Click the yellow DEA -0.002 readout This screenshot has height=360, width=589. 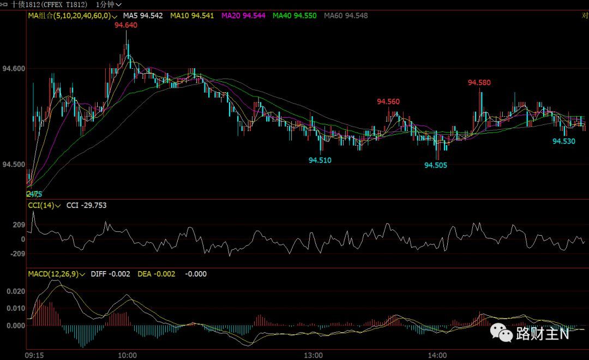tap(155, 274)
